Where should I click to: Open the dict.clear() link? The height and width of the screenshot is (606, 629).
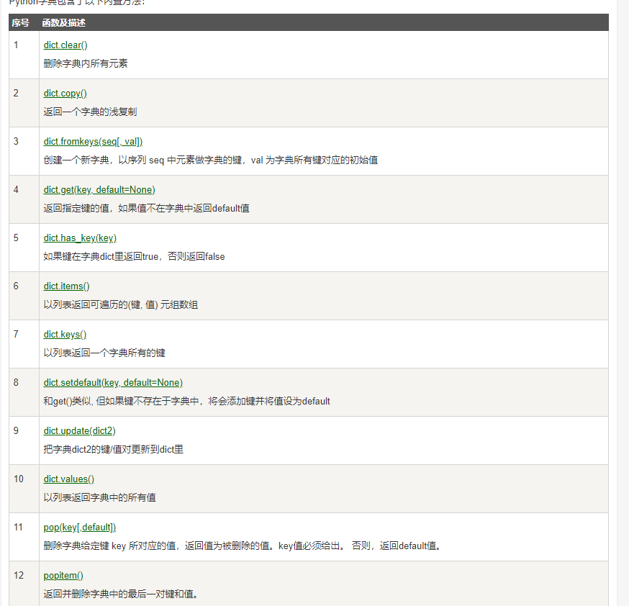[x=65, y=45]
